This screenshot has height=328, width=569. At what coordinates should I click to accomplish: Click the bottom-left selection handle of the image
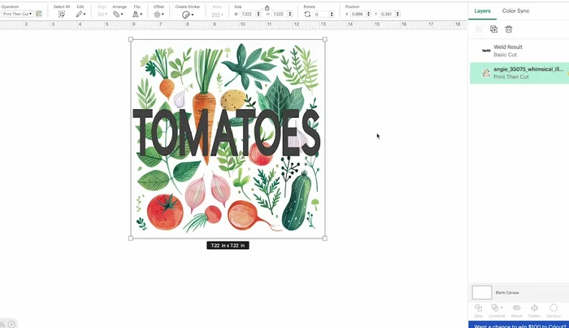(131, 238)
